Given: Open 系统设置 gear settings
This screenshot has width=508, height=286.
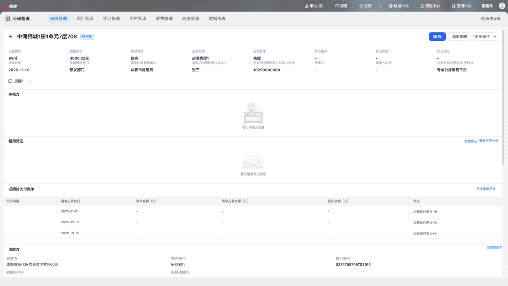Looking at the screenshot, I should 491,18.
